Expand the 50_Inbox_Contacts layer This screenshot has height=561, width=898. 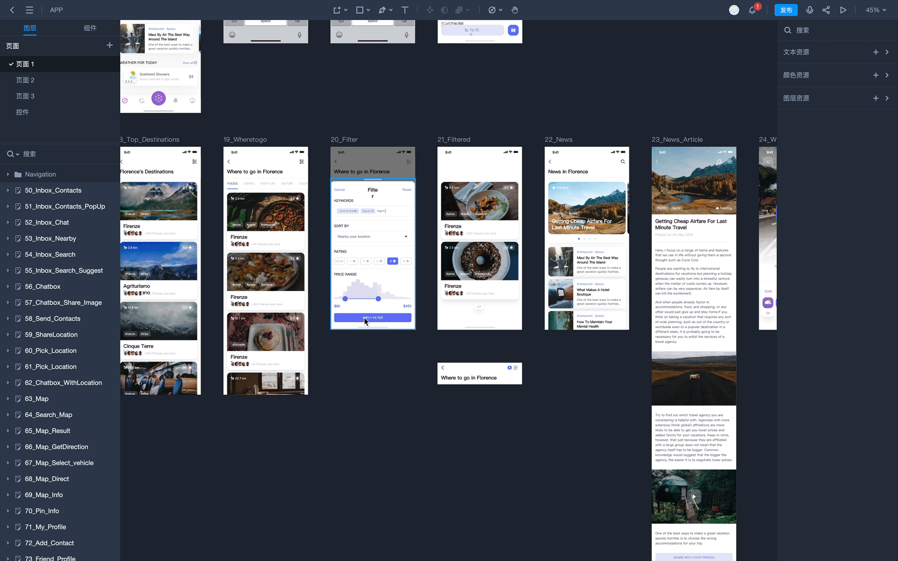click(8, 190)
